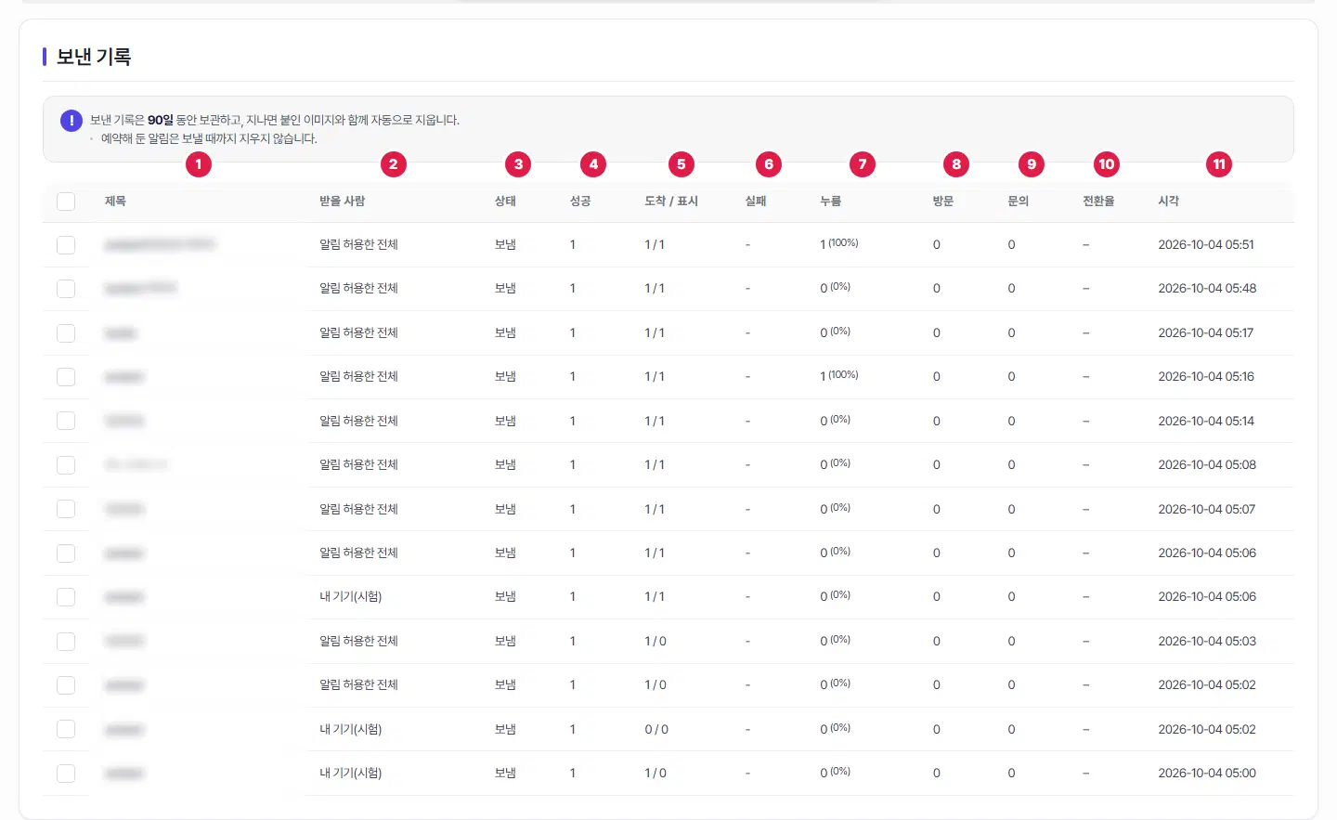Select the checkbox of the 05:48 record
This screenshot has height=820, width=1337.
click(x=66, y=289)
